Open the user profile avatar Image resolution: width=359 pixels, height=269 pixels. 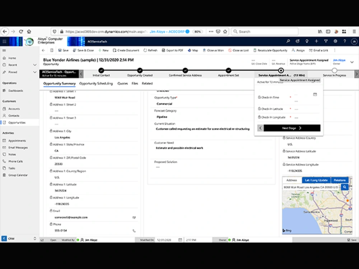[354, 41]
